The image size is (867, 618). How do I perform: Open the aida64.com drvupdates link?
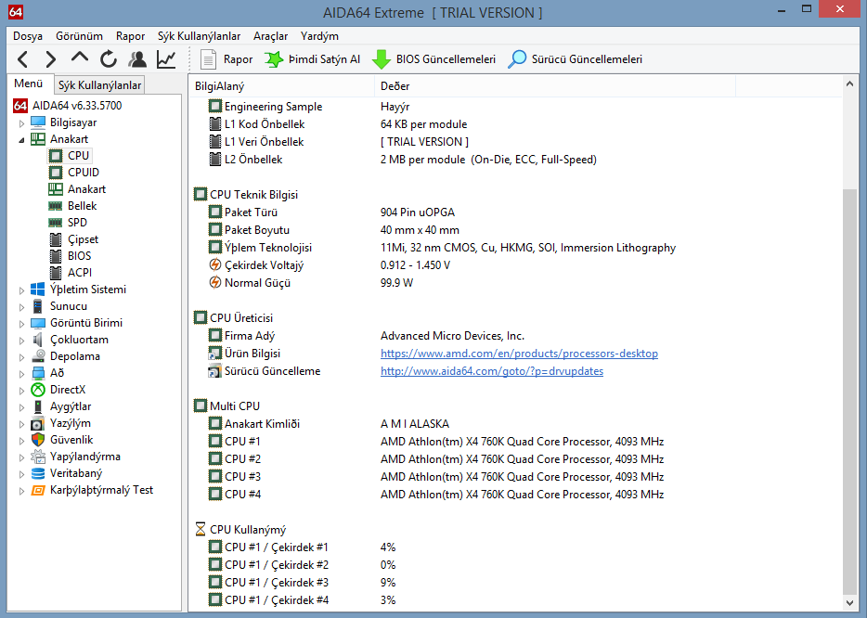pos(492,371)
